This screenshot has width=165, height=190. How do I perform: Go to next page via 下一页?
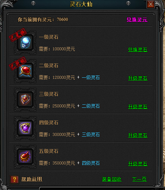(x=139, y=179)
